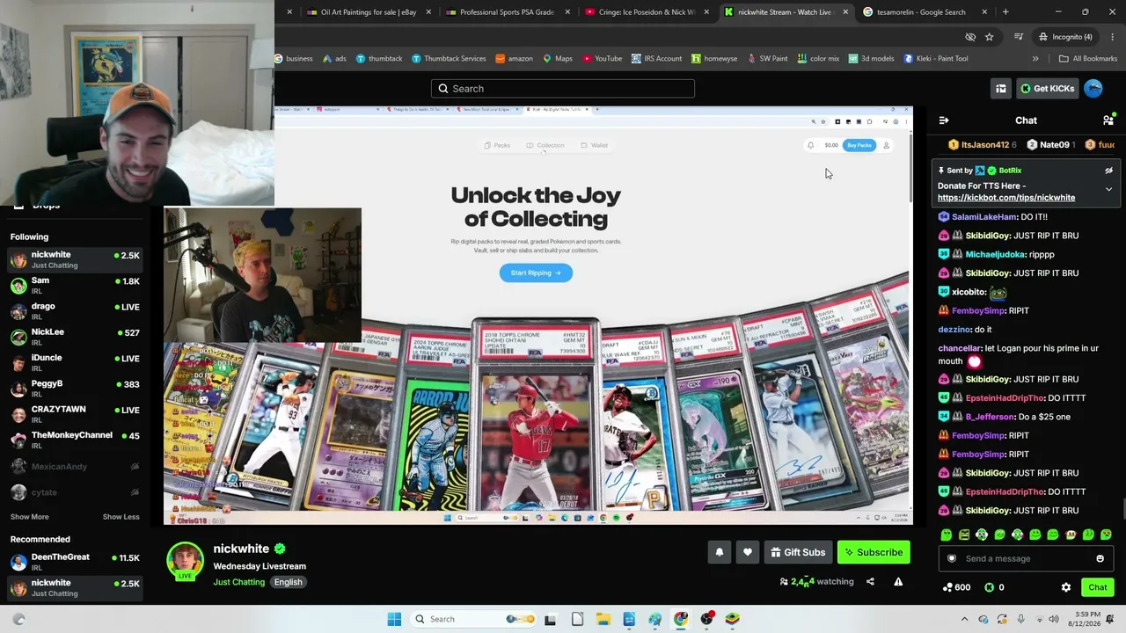Open the Kleki - Paint Tool bookmark
Viewport: 1126px width, 633px height.
click(936, 59)
